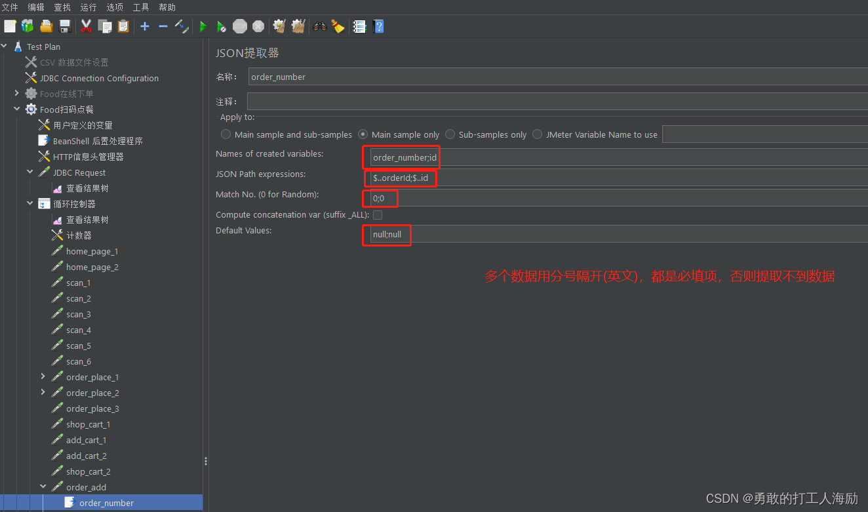Click the Toggle enable/disable icon

(x=182, y=26)
